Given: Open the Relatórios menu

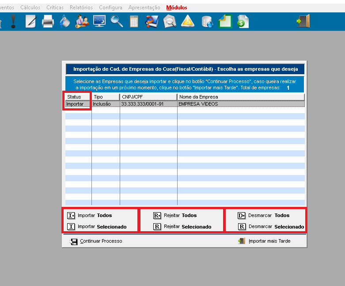Looking at the screenshot, I should point(81,8).
